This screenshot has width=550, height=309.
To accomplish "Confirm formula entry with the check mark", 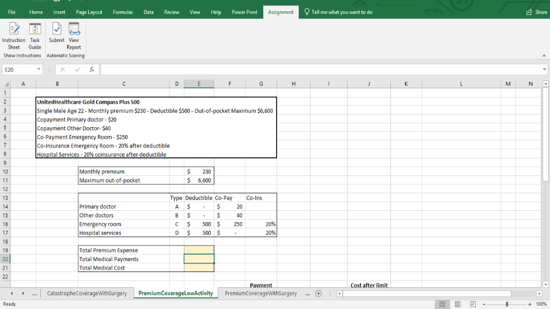I will [x=76, y=69].
